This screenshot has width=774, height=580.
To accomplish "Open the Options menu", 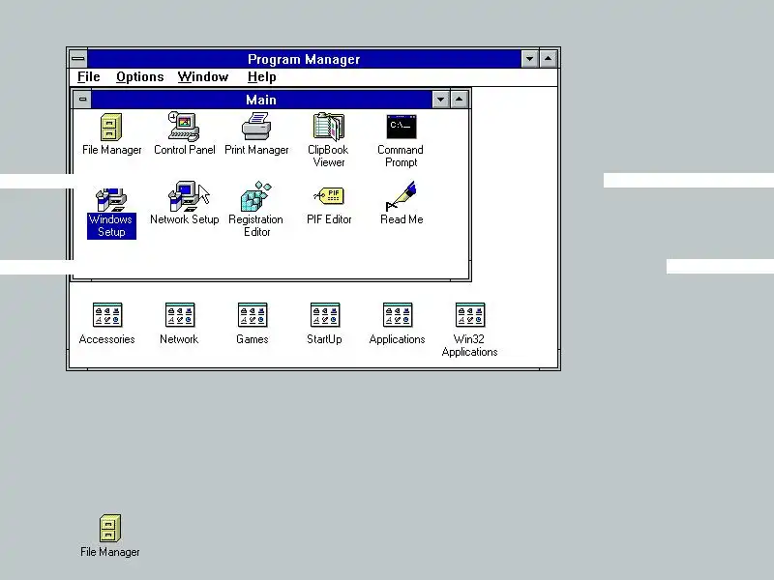I will (x=139, y=77).
